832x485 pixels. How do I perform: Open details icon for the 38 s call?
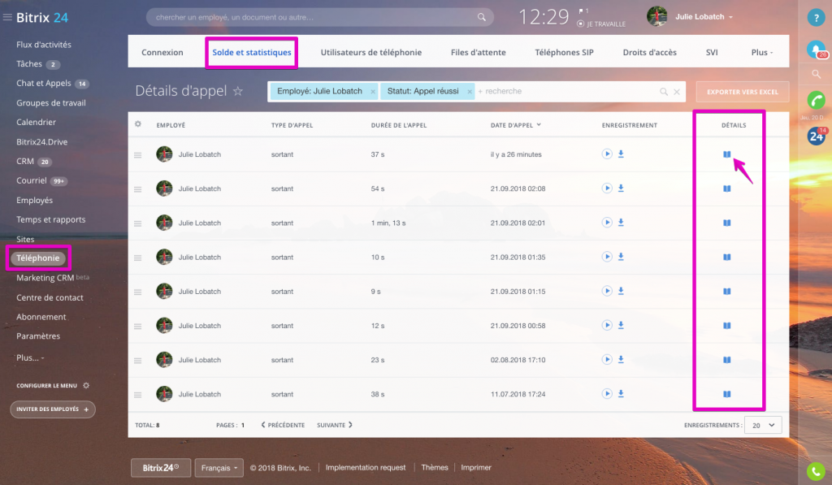pos(727,394)
